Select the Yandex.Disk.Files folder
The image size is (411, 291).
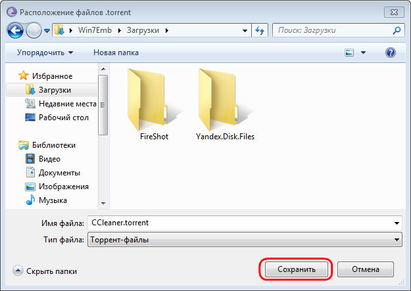coord(225,104)
